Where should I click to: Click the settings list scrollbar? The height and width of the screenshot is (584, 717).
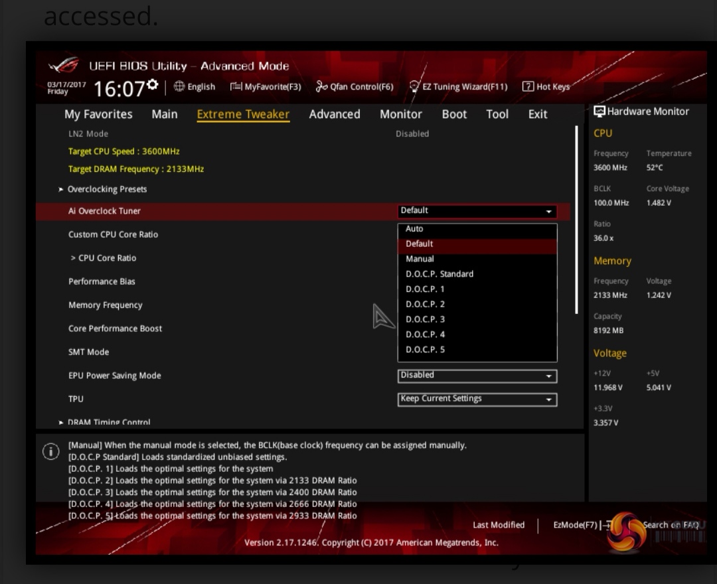pyautogui.click(x=576, y=220)
